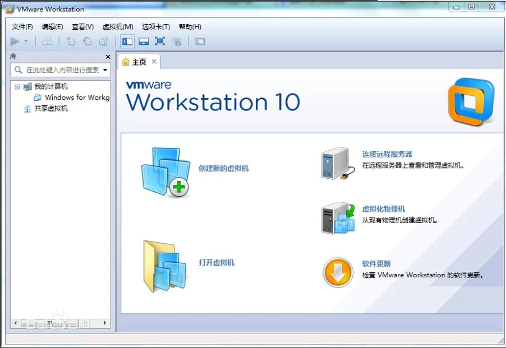Click the VMware Workstation logo icon
The height and width of the screenshot is (348, 506).
pyautogui.click(x=471, y=101)
